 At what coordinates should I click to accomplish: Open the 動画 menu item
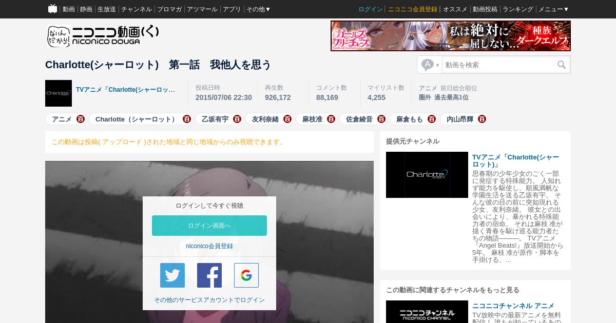point(69,9)
